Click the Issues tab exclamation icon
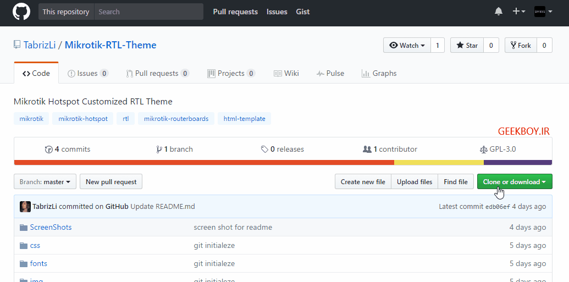 pyautogui.click(x=71, y=74)
